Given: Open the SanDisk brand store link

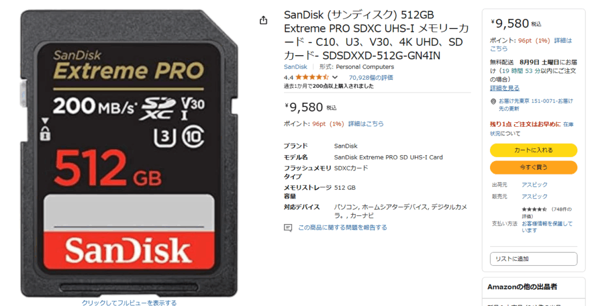Looking at the screenshot, I should coord(295,67).
